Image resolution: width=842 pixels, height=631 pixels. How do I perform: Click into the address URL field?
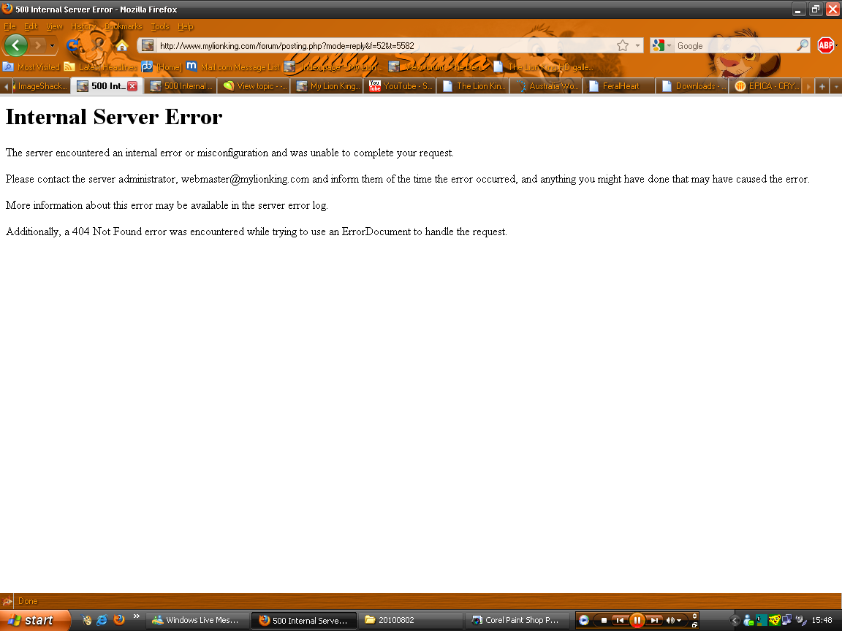tap(380, 45)
